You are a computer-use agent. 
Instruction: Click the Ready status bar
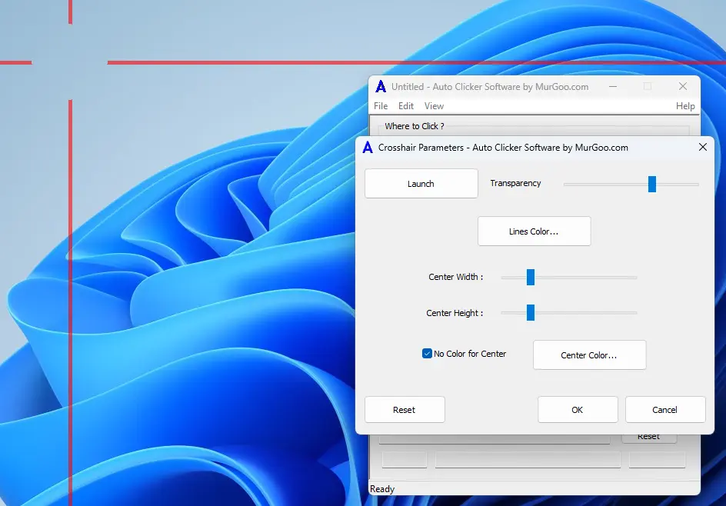point(382,488)
